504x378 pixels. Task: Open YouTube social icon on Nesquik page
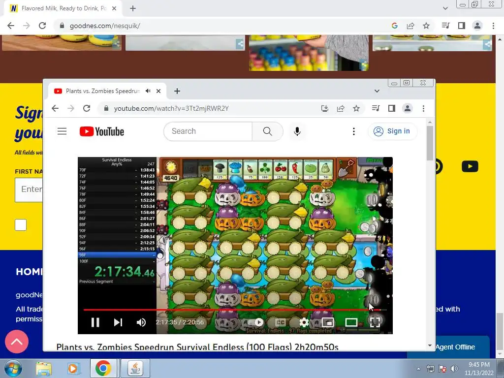click(470, 166)
